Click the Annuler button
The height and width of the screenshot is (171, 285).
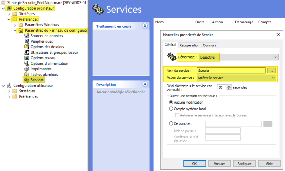219,164
